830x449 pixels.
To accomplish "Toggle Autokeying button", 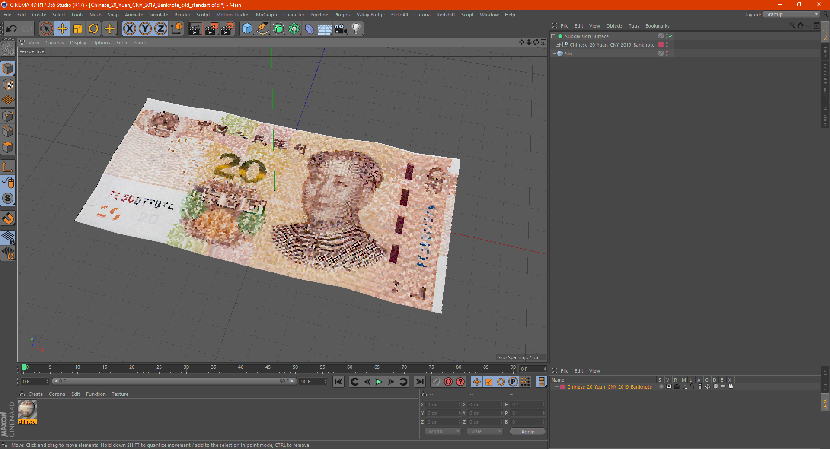I will 448,382.
